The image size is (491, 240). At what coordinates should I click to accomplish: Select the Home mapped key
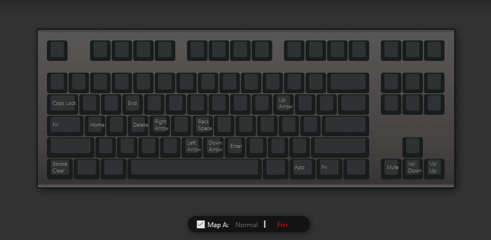[95, 126]
